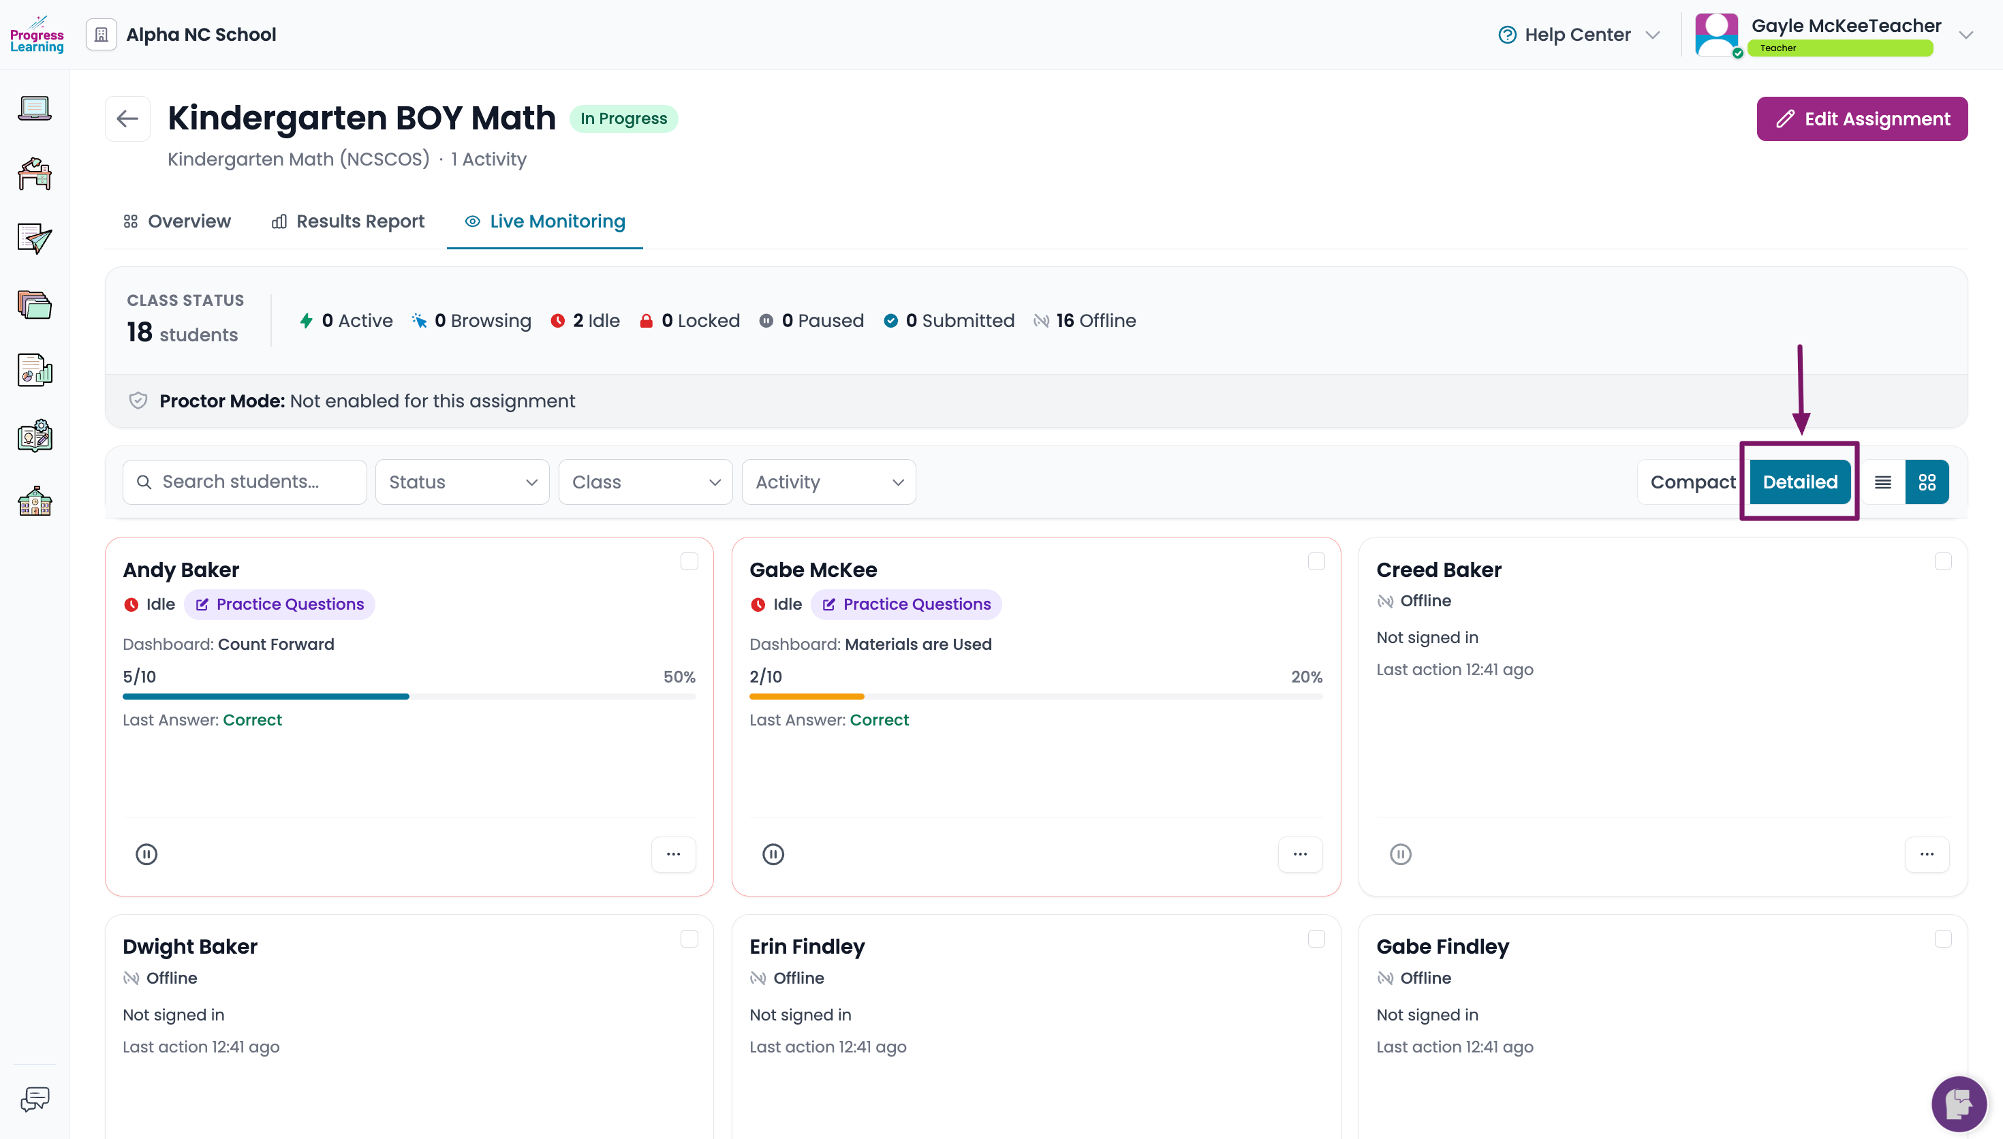Open the chat feedback icon at sidebar bottom
This screenshot has width=2003, height=1139.
click(x=35, y=1099)
